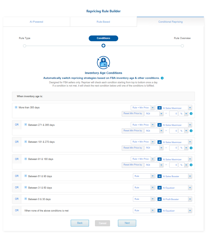Click 'When none of the above conditions is met' text
This screenshot has height=235, width=208.
point(46,211)
